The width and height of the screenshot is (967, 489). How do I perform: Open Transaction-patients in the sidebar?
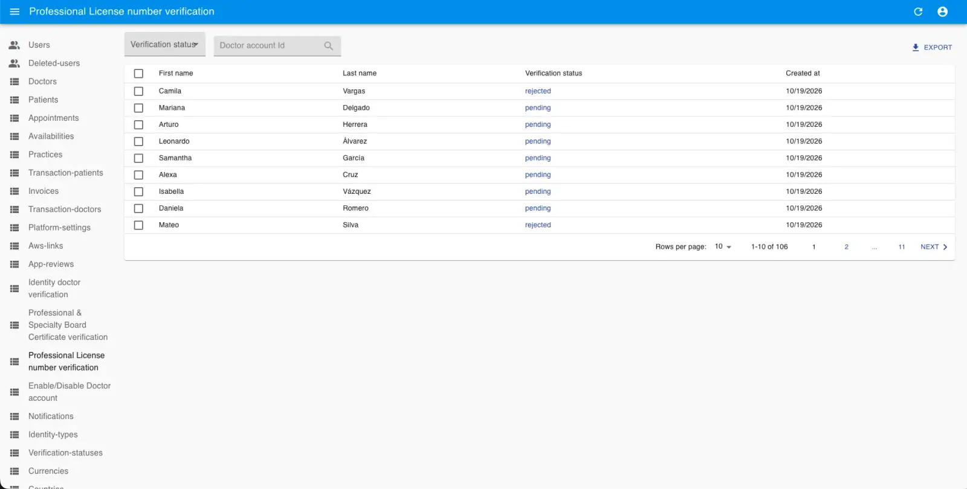click(x=66, y=173)
